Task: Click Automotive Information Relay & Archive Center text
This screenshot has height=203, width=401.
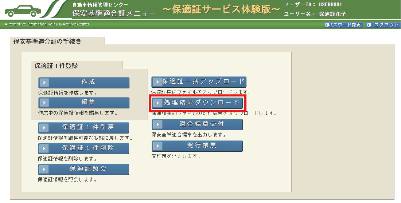Action: [x=47, y=24]
